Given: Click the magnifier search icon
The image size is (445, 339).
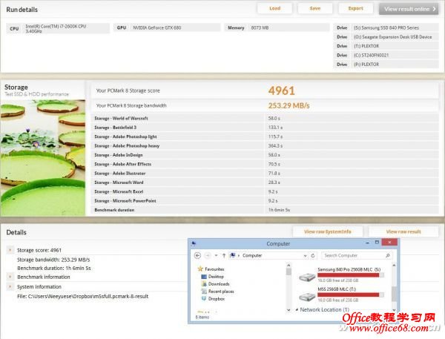Looking at the screenshot, I should 388,255.
